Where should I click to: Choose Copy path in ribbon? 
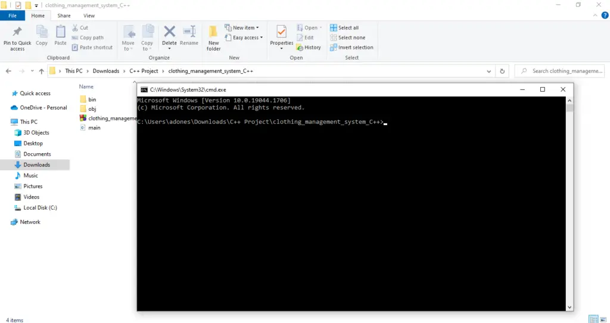88,38
